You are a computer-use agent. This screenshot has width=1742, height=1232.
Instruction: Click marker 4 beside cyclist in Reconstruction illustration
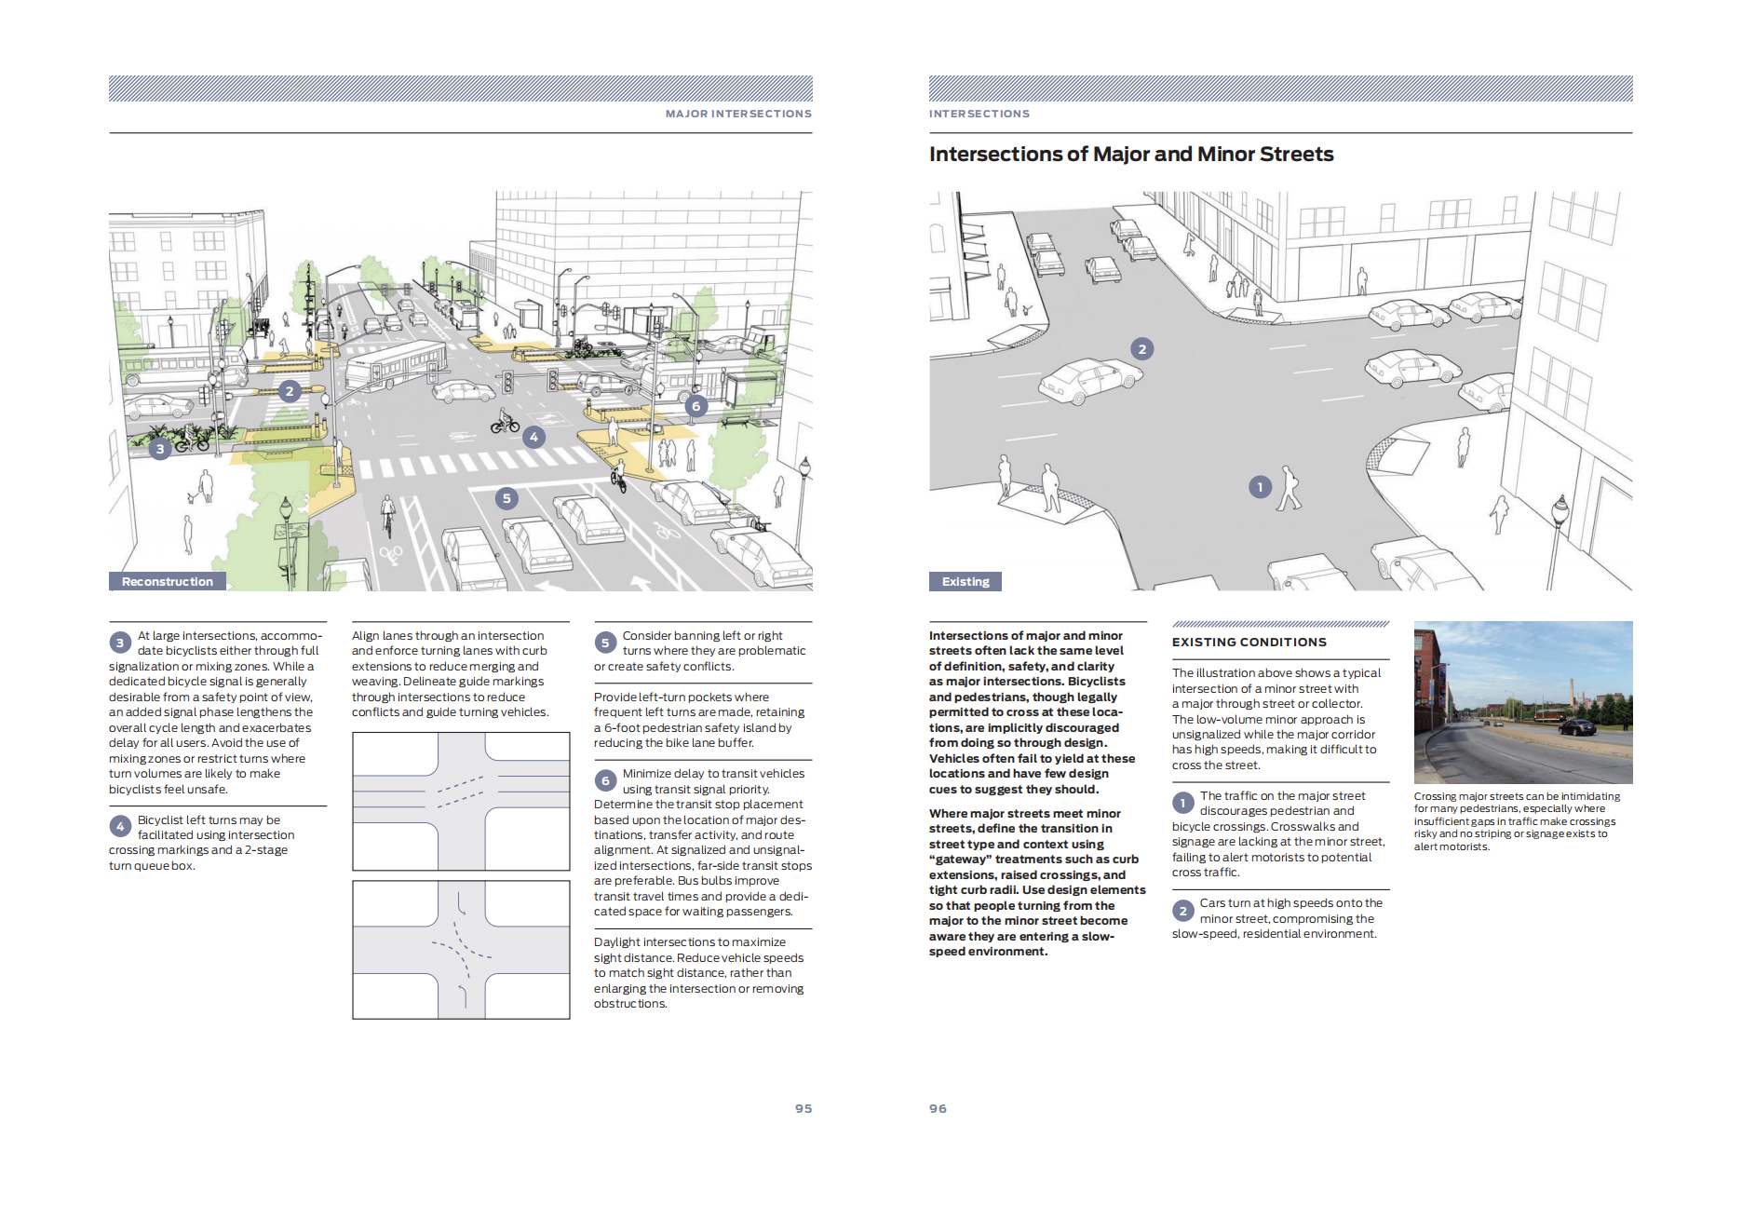coord(533,437)
